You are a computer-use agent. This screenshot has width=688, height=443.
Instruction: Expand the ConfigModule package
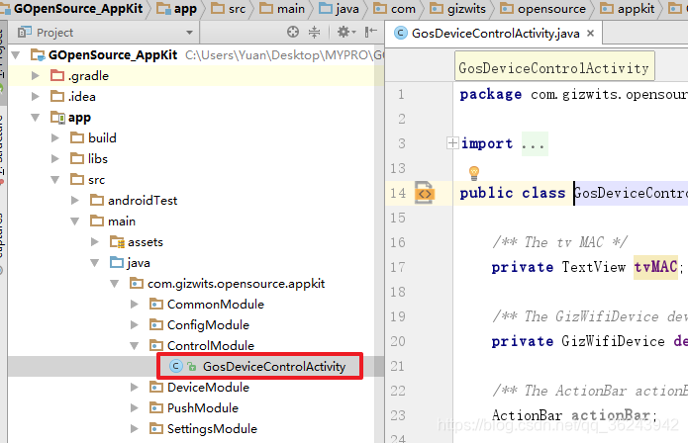[135, 325]
